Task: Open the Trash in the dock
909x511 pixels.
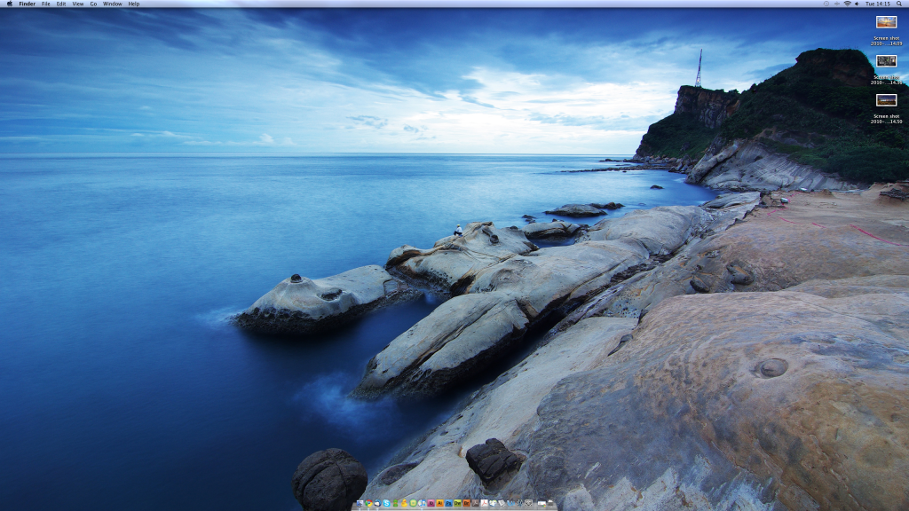Action: [550, 503]
